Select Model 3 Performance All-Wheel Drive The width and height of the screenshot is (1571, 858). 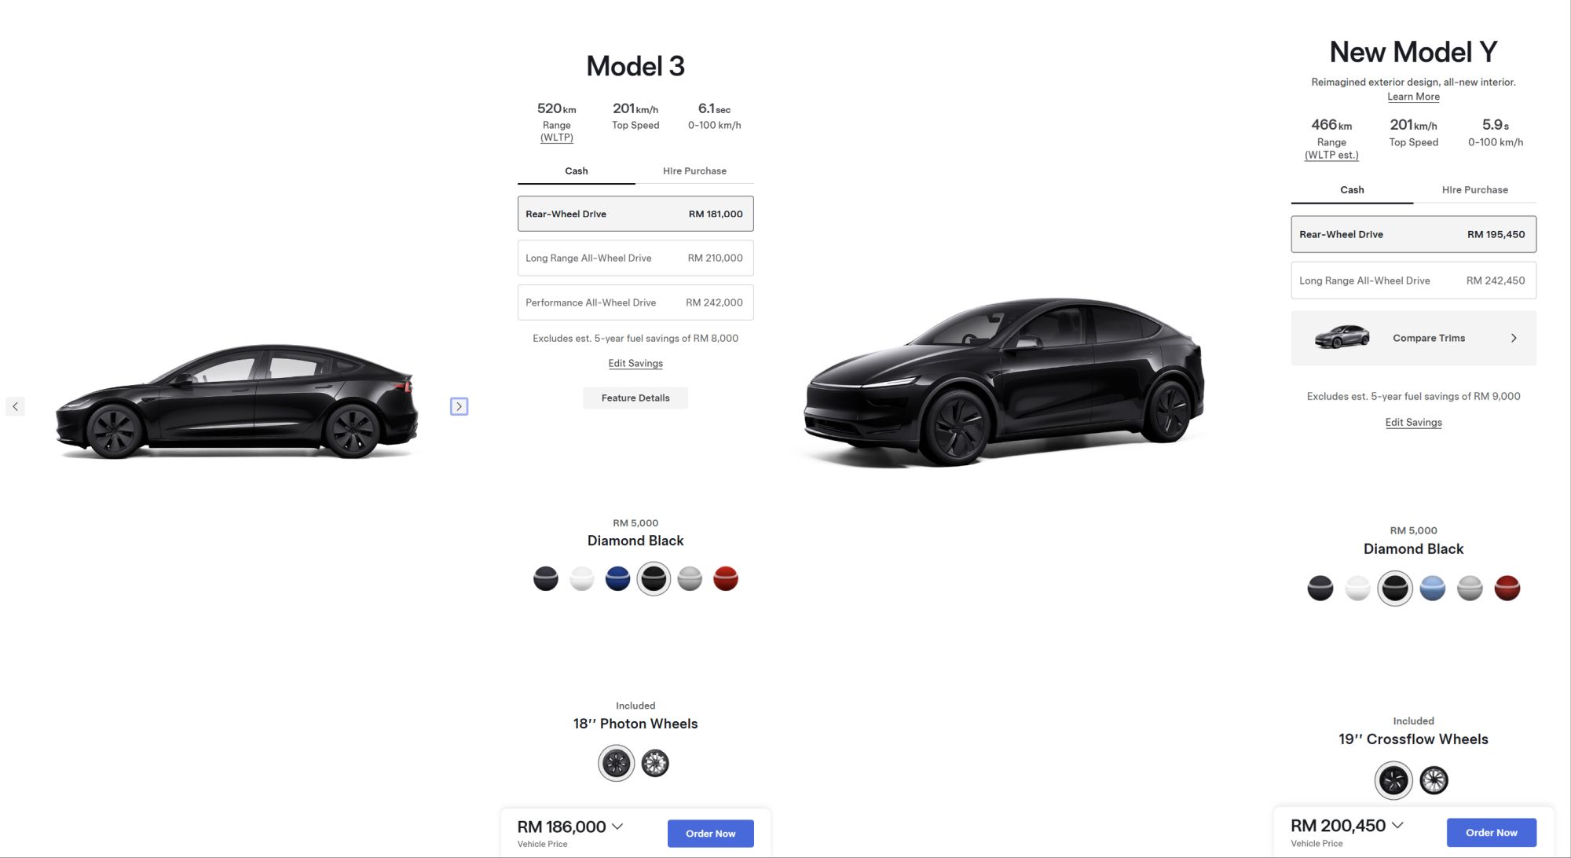pos(635,302)
